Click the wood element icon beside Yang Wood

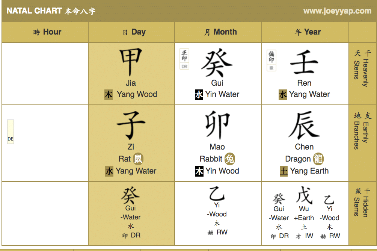click(109, 94)
